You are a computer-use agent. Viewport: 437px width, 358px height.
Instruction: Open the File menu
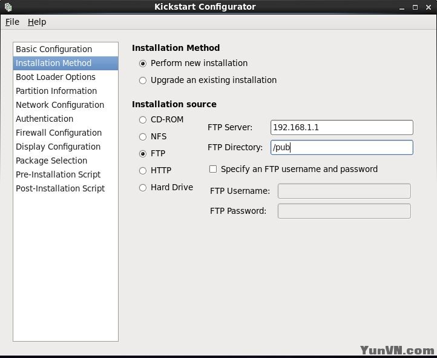pos(12,22)
